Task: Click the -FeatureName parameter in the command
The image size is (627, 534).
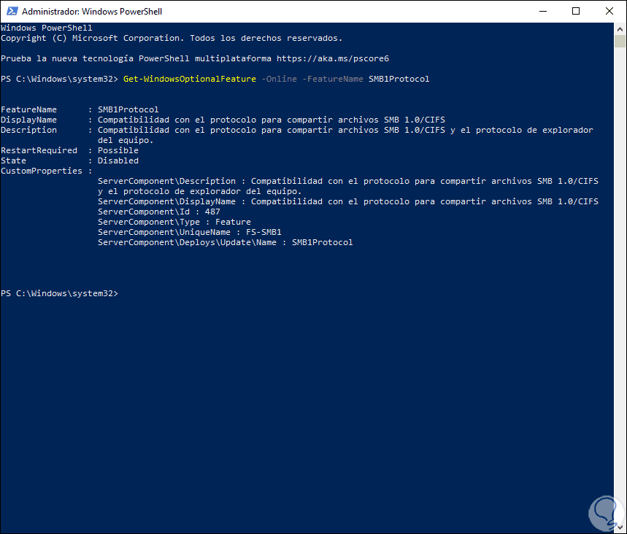Action: point(332,79)
